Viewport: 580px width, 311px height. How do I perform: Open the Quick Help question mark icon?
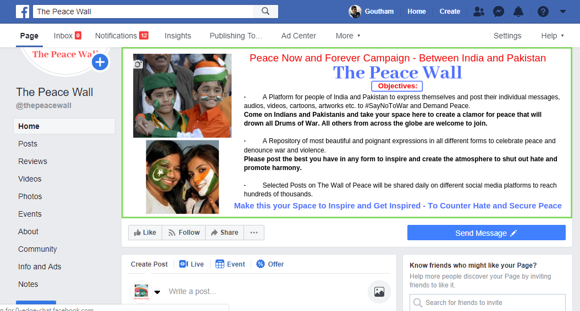pos(543,12)
